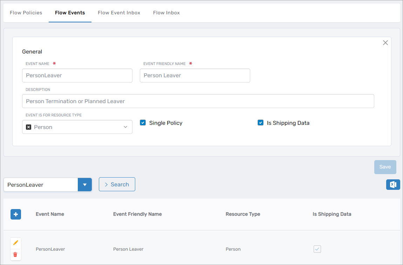Viewport: 403px width, 265px height.
Task: Delete PersonLeaver row with trash icon
Action: click(15, 255)
